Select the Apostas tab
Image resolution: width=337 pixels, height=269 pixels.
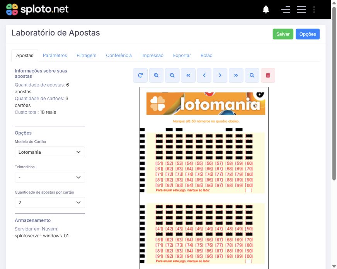[x=25, y=55]
